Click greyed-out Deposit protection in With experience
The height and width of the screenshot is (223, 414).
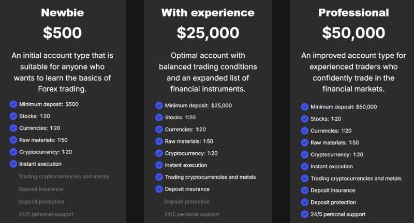click(187, 202)
